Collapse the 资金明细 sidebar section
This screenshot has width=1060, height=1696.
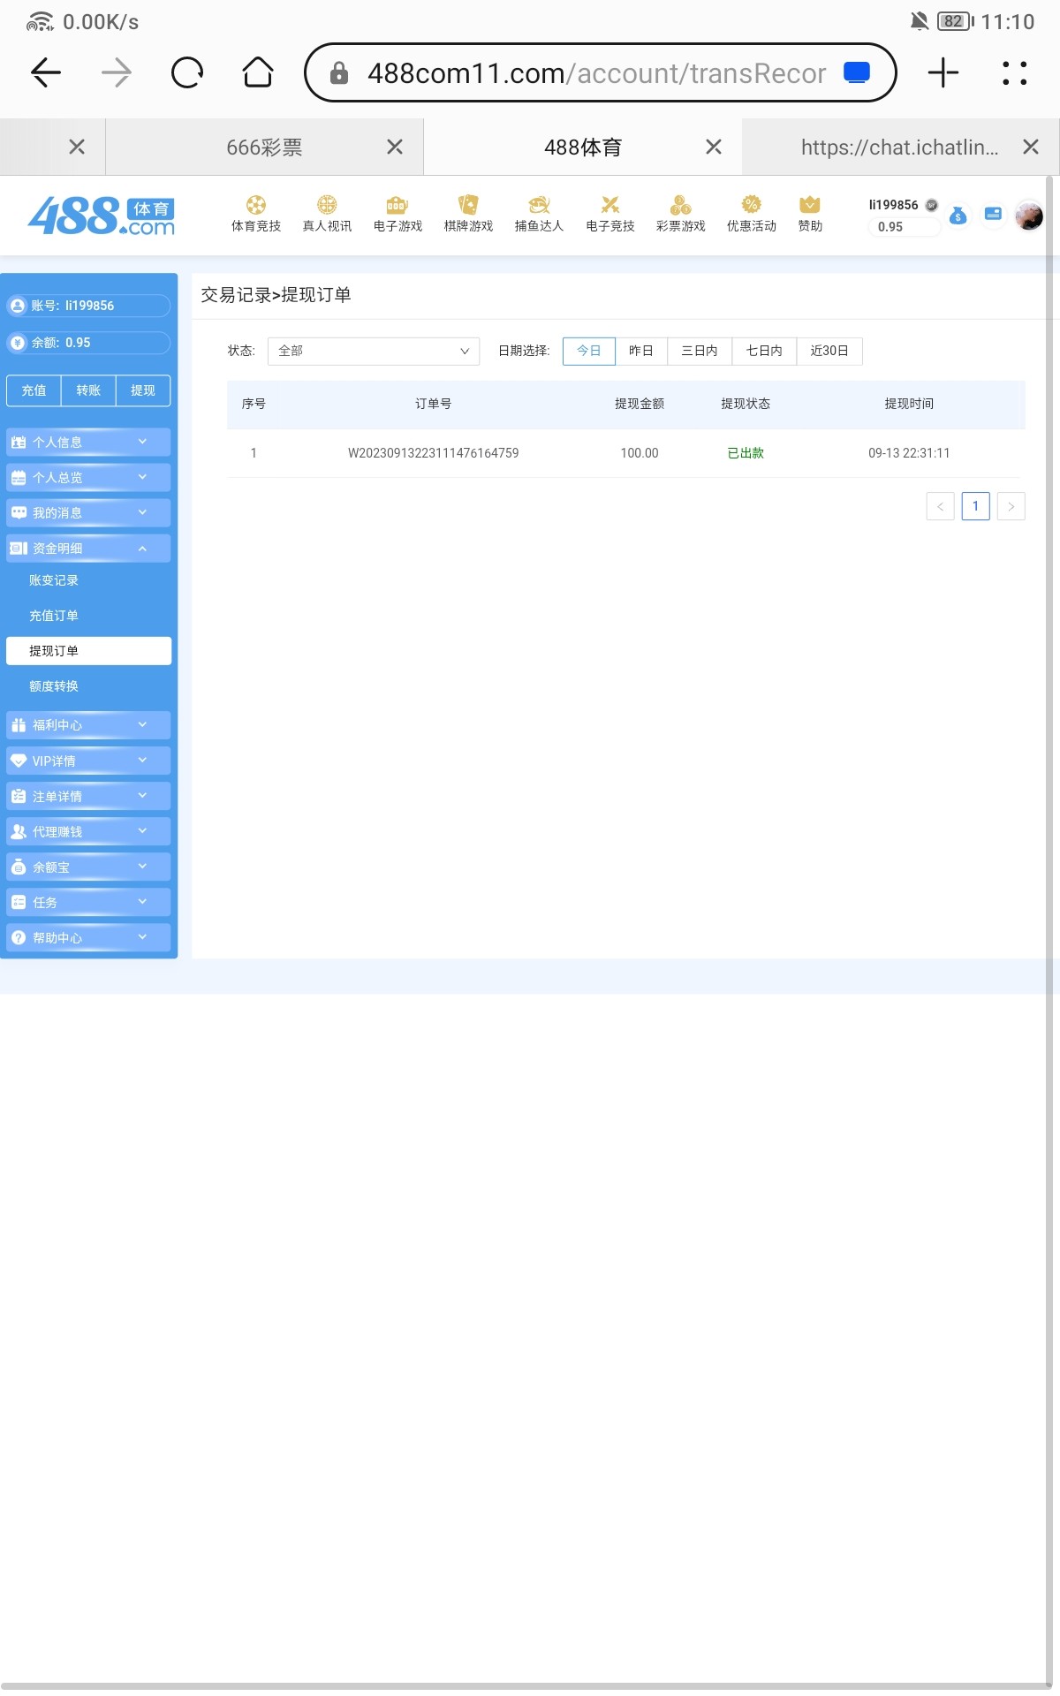[87, 549]
